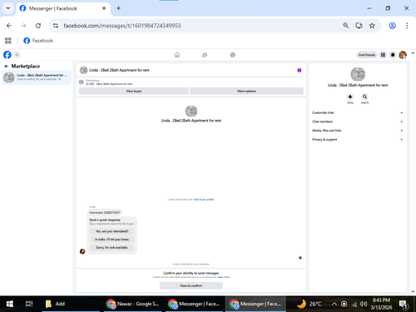This screenshot has width=416, height=312.
Task: Reload the page with refresh icon
Action: pos(38,26)
